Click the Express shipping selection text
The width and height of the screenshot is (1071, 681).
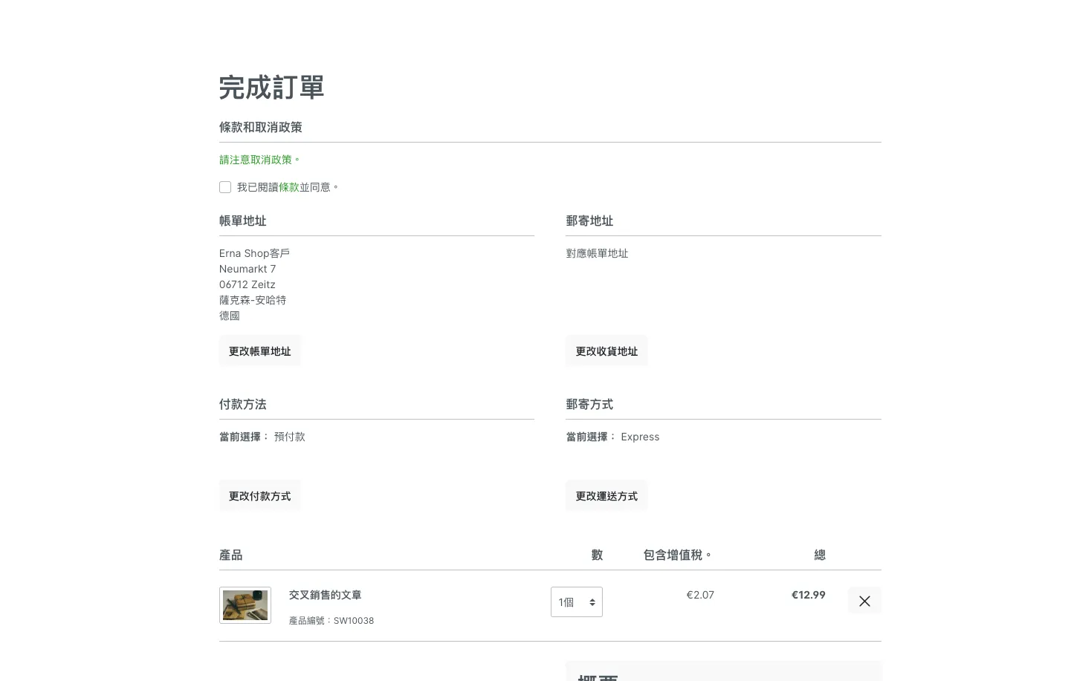pyautogui.click(x=639, y=437)
